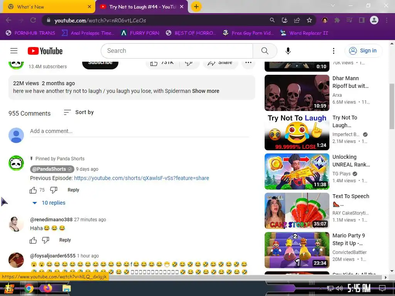
Task: Toggle the browser side panel icon
Action: point(362,20)
